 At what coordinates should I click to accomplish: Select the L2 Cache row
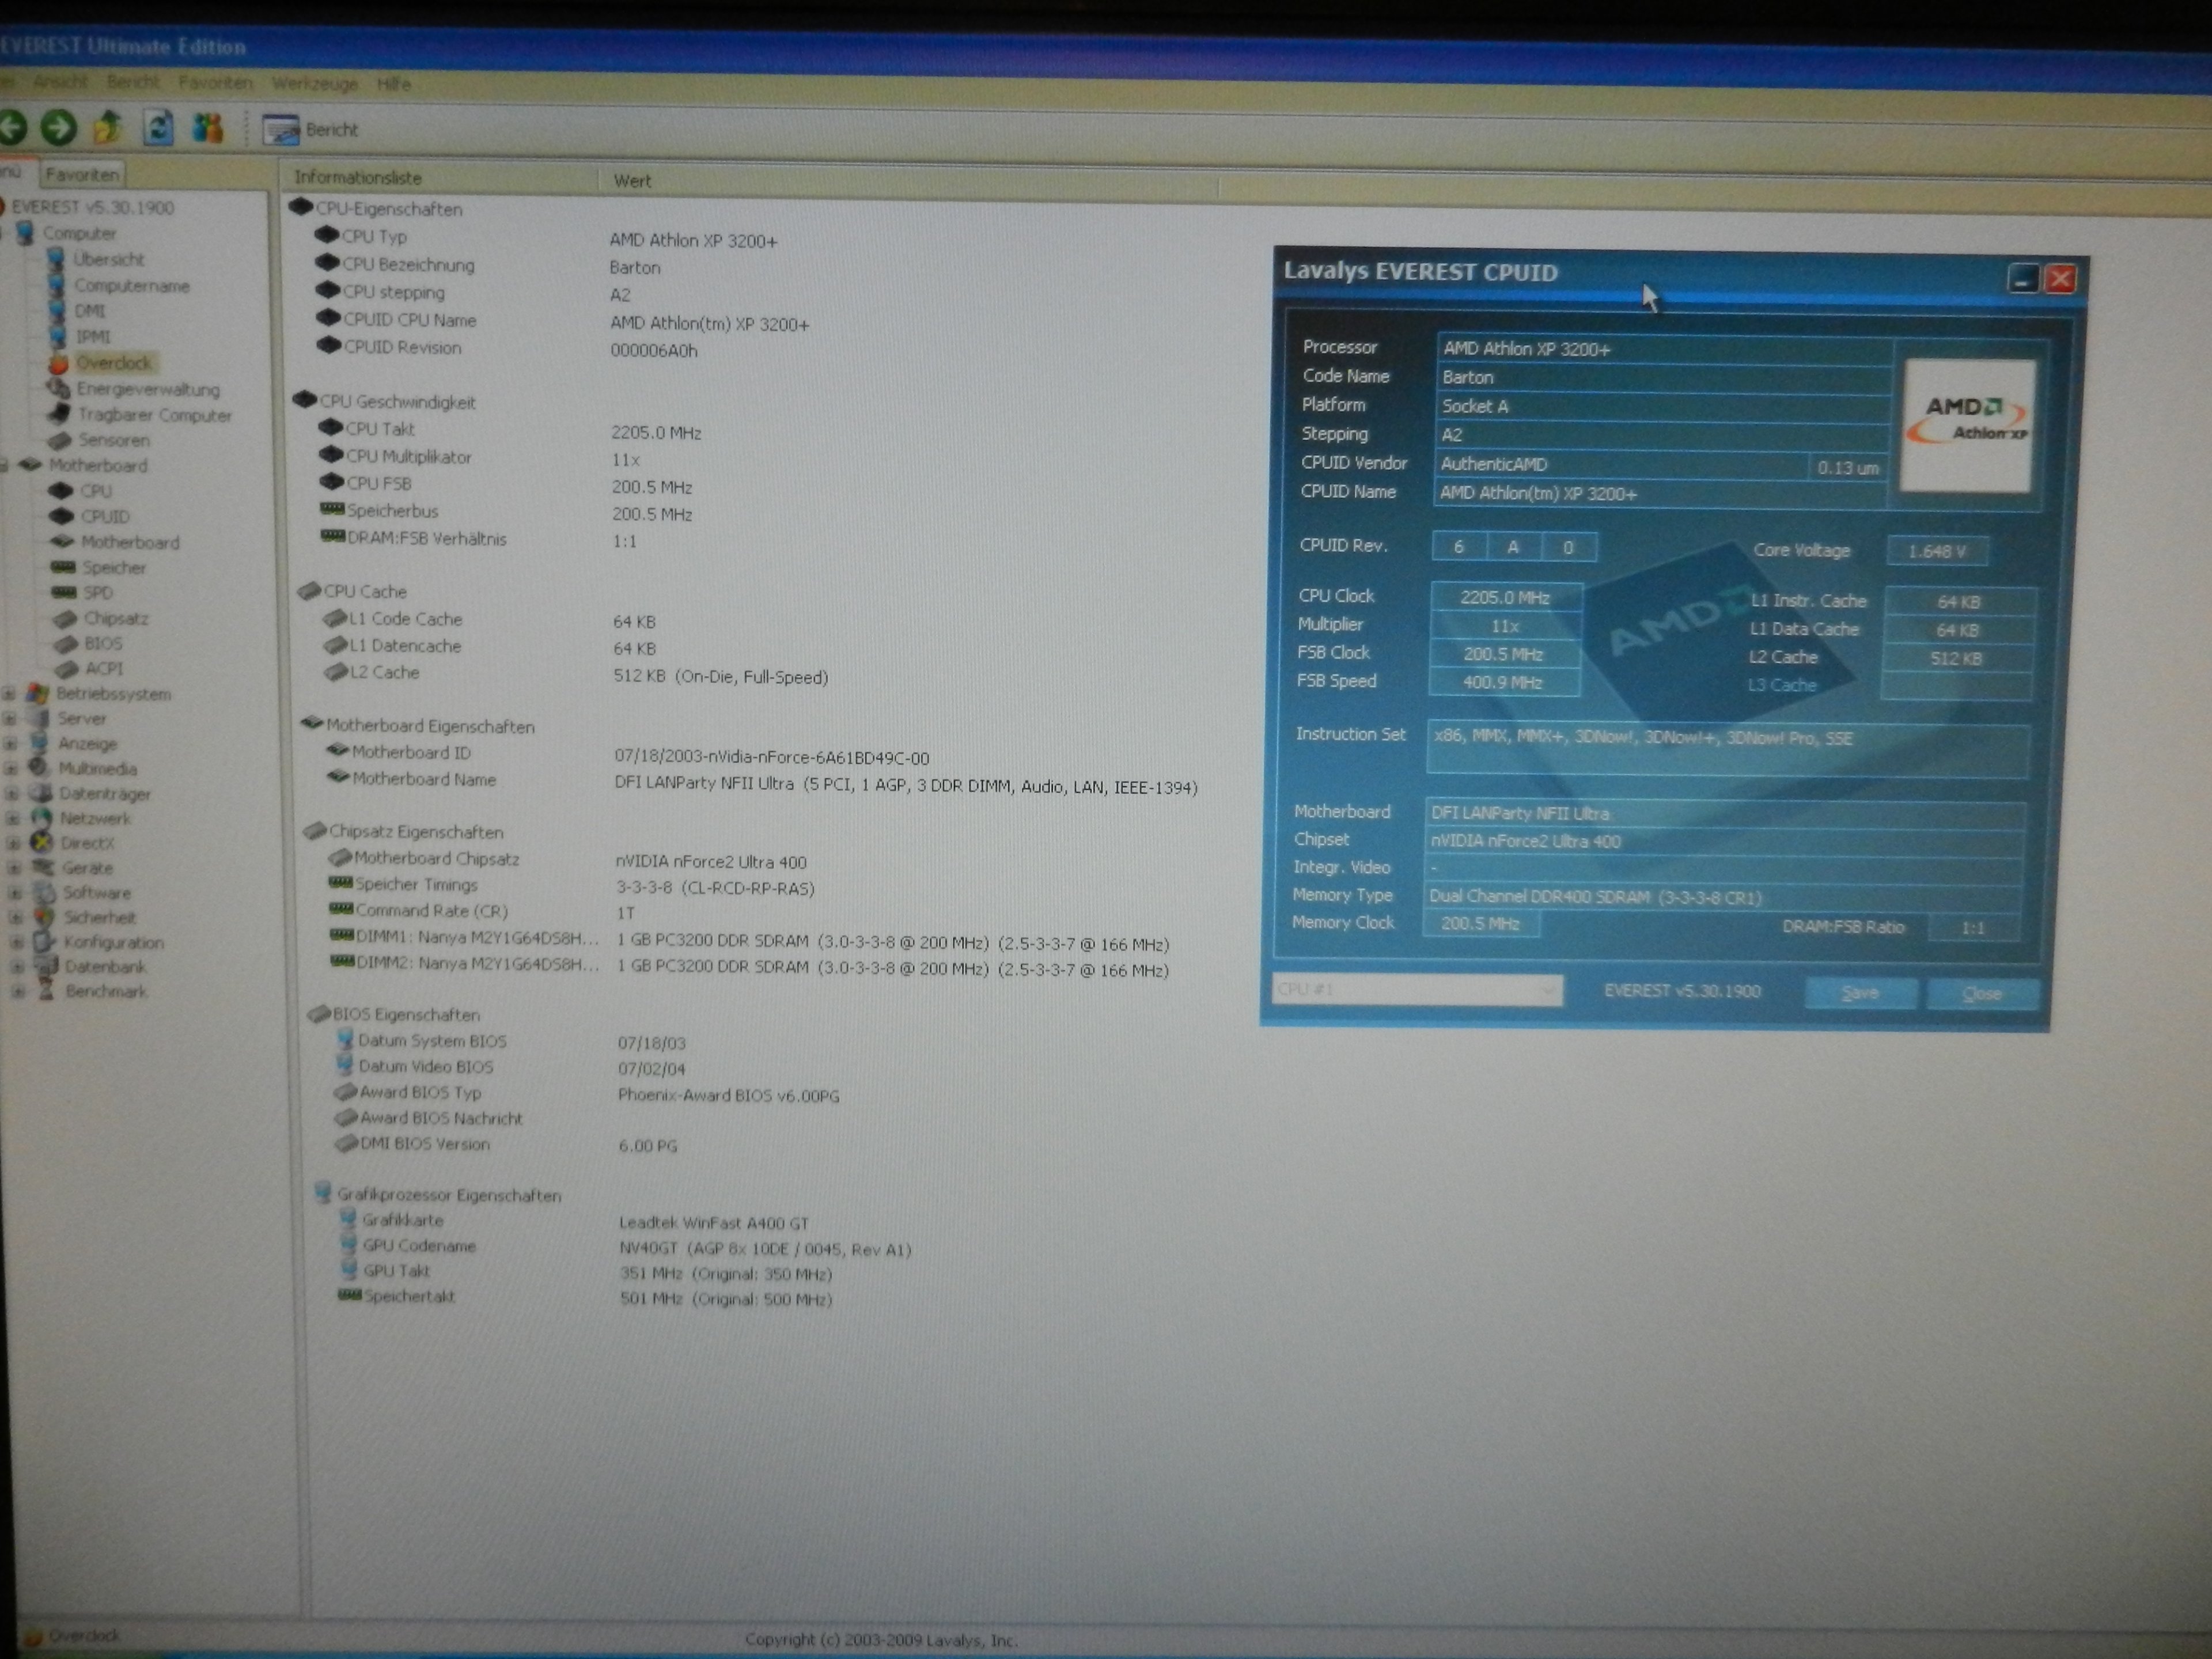click(x=575, y=675)
